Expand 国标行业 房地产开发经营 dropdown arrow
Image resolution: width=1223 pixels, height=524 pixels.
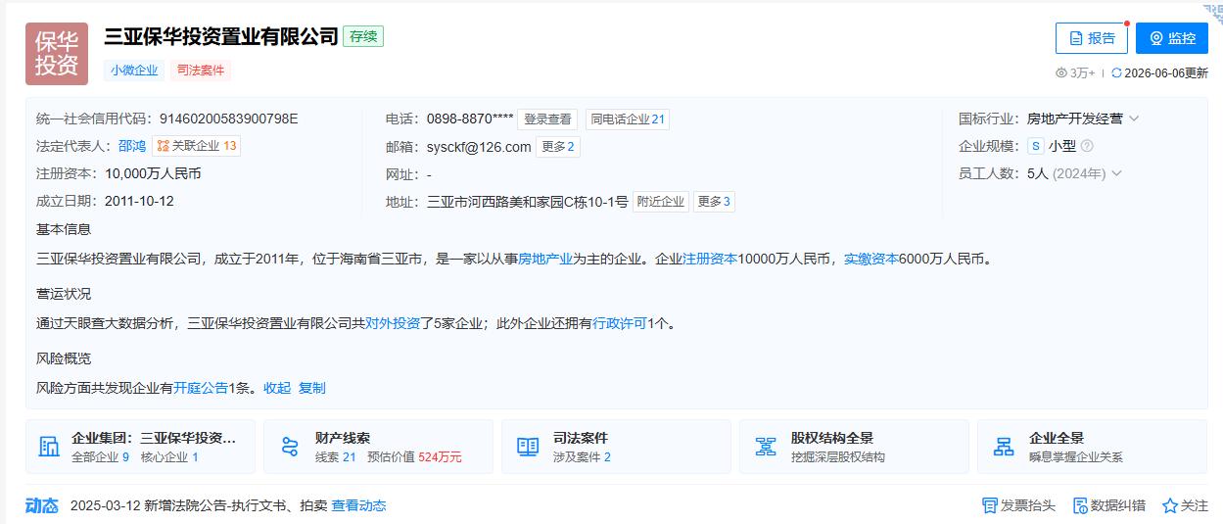pyautogui.click(x=1134, y=119)
